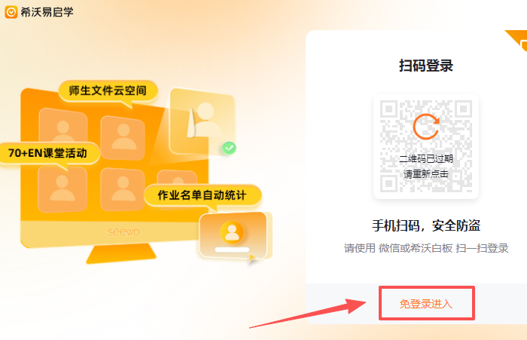Click the bottom-left student avatar tile
Image resolution: width=527 pixels, height=340 pixels.
tap(62, 190)
